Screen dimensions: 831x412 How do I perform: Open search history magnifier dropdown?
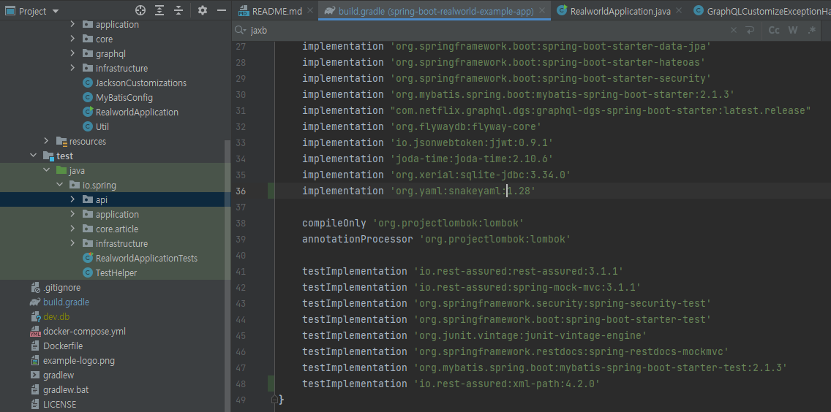point(239,31)
